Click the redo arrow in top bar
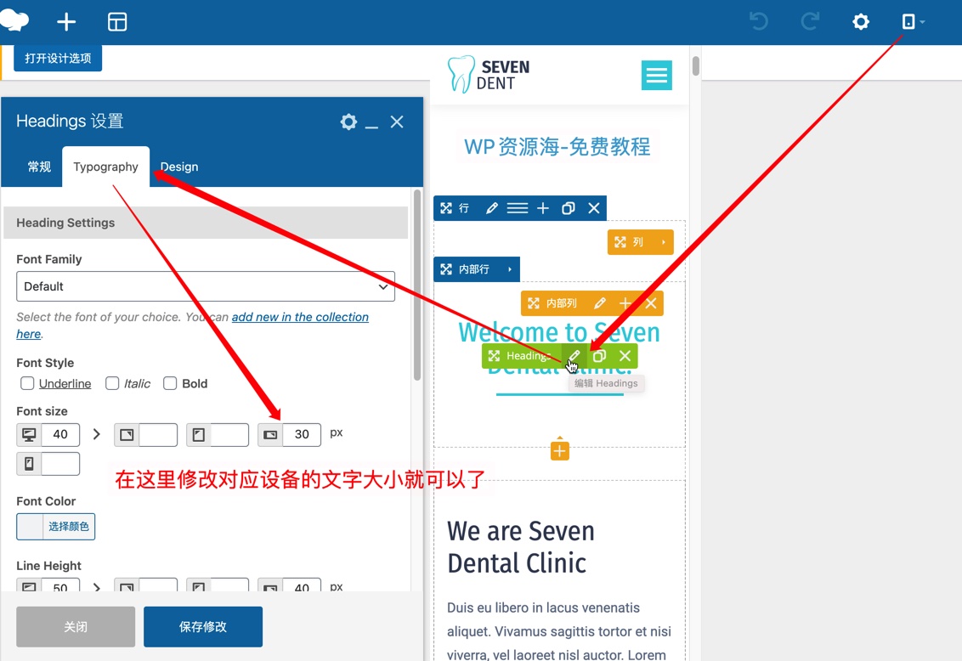The width and height of the screenshot is (962, 661). [810, 21]
